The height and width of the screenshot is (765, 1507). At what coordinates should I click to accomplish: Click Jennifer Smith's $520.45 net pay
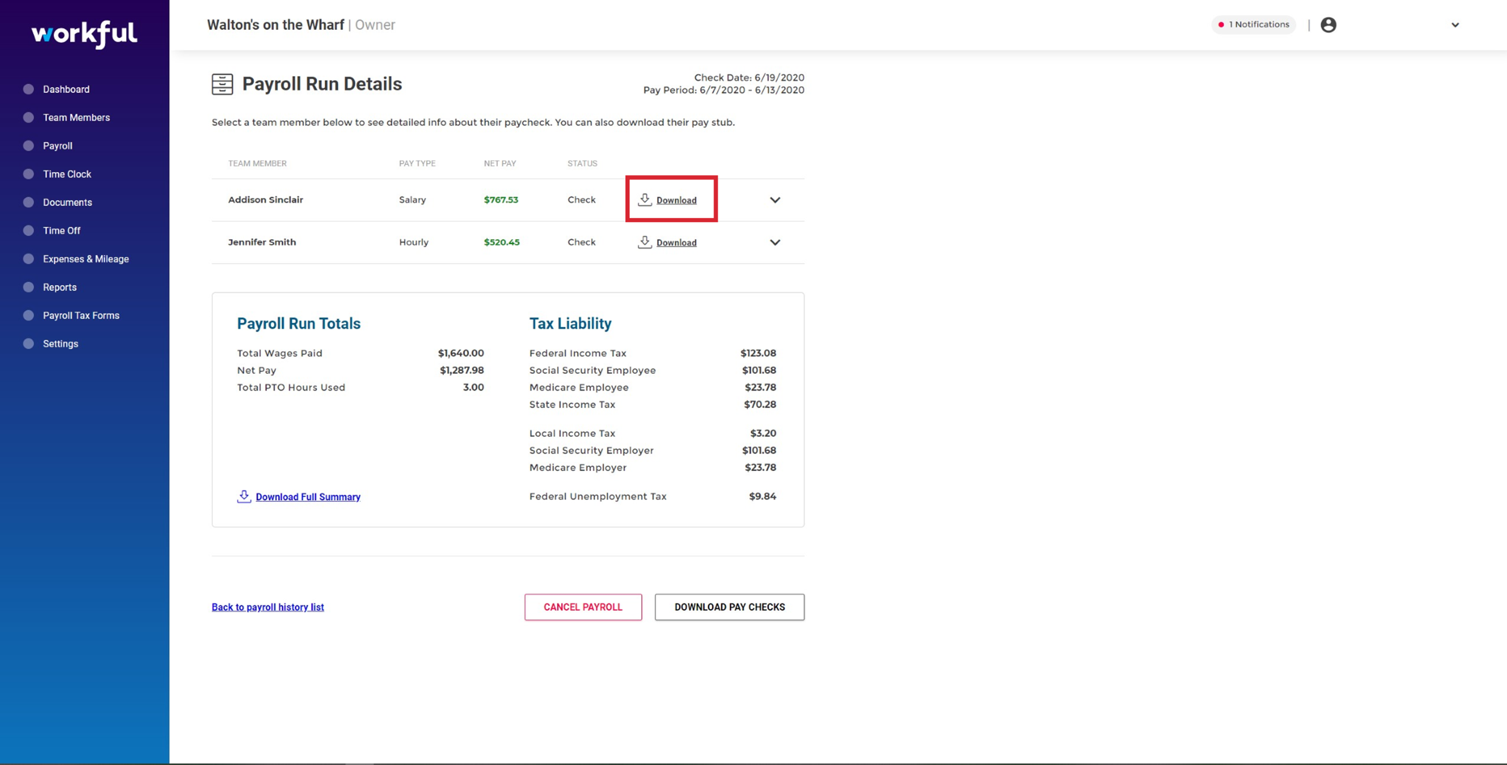pyautogui.click(x=502, y=242)
